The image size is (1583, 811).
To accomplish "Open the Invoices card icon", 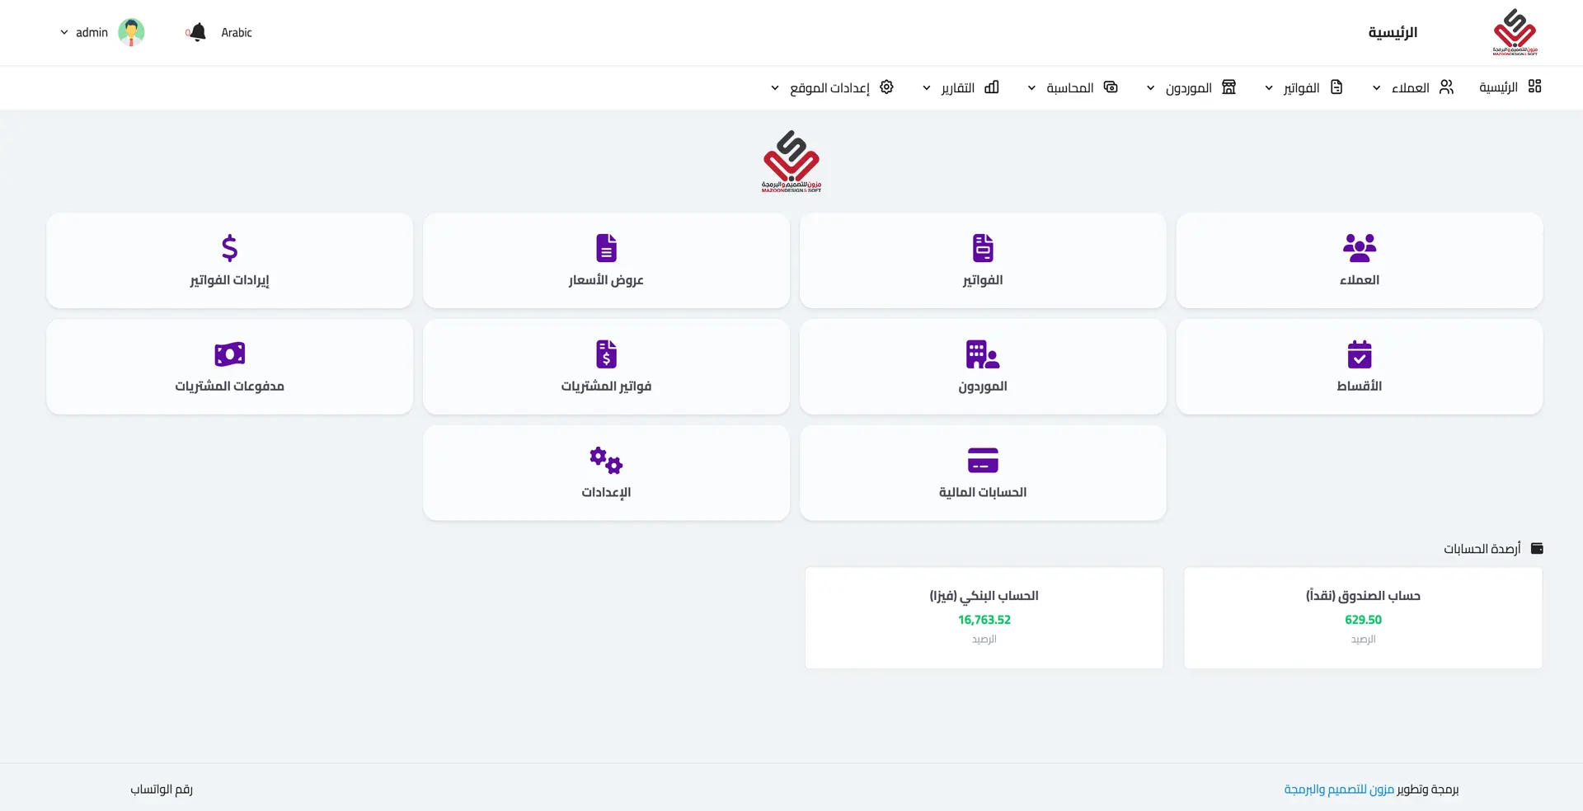I will click(x=982, y=247).
